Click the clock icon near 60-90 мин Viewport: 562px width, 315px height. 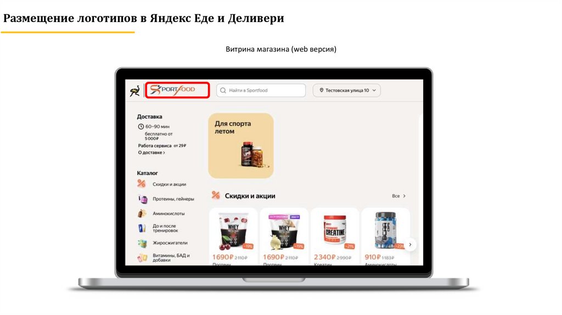point(141,127)
